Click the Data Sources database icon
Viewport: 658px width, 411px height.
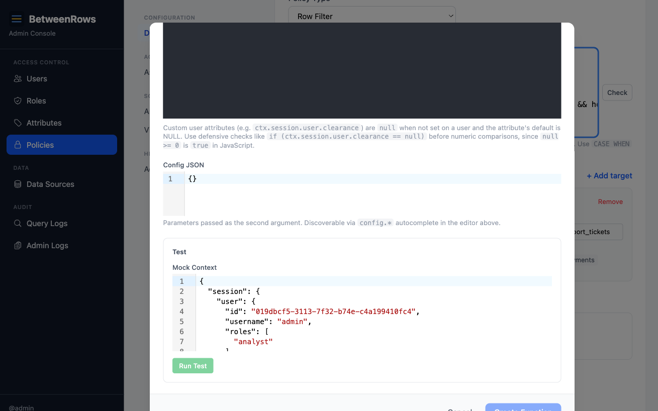tap(18, 184)
